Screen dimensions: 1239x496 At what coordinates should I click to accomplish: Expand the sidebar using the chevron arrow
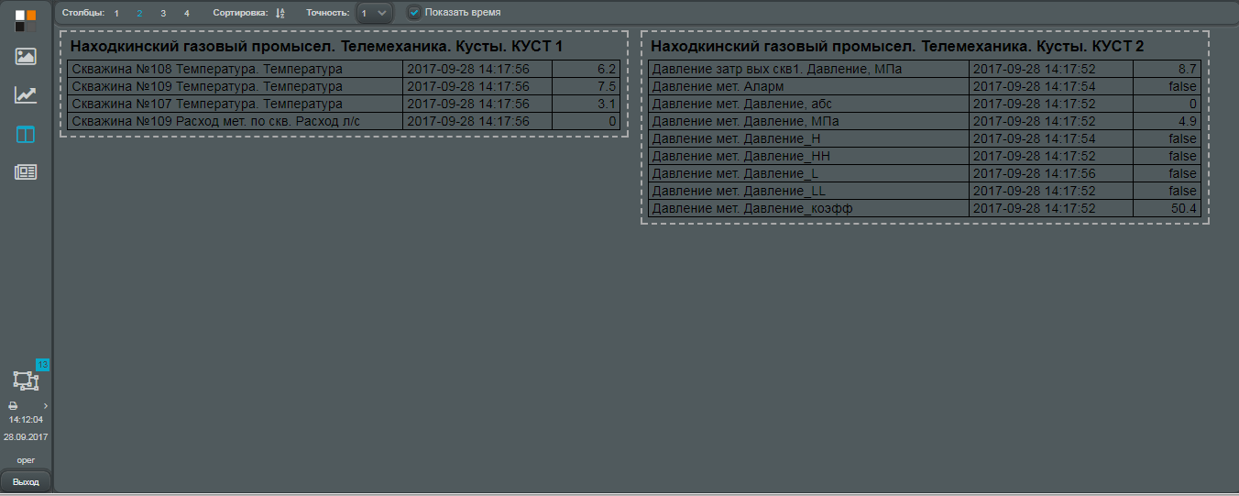46,405
